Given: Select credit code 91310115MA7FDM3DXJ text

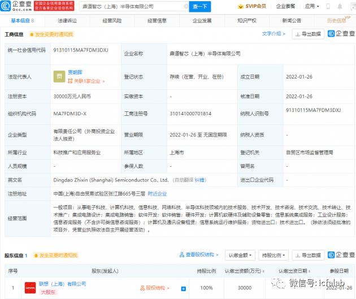Looking at the screenshot, I should point(81,50).
